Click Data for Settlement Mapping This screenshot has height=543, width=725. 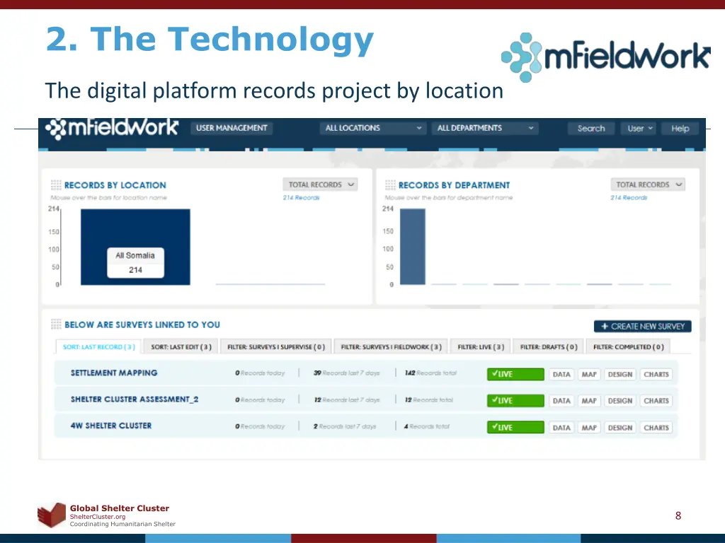tap(561, 374)
